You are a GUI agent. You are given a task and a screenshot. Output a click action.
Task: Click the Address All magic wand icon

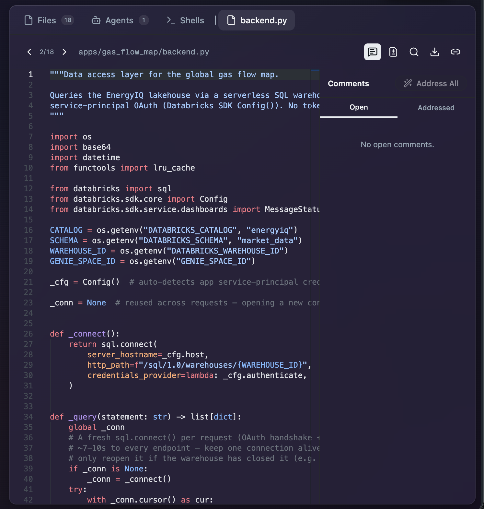pyautogui.click(x=408, y=83)
